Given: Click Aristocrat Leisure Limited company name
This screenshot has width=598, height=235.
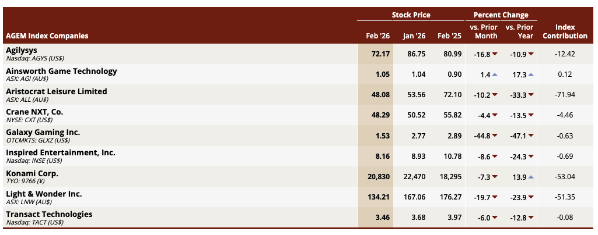Looking at the screenshot, I should click(57, 92).
